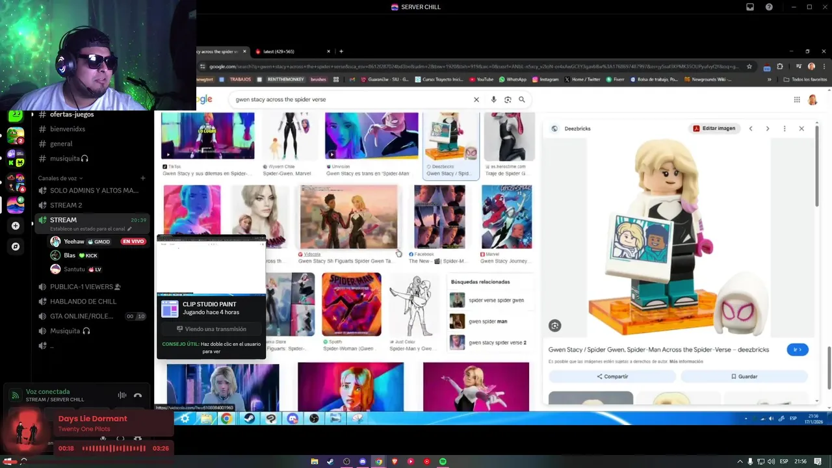Viewport: 832px width, 468px height.
Task: Open the three-dot menu in image preview
Action: [x=785, y=129]
